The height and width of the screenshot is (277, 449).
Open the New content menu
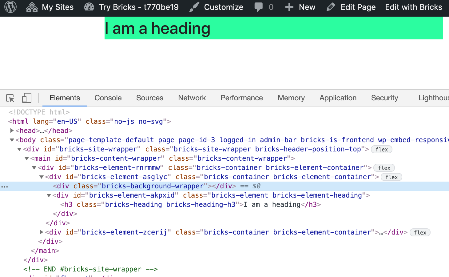click(x=307, y=7)
